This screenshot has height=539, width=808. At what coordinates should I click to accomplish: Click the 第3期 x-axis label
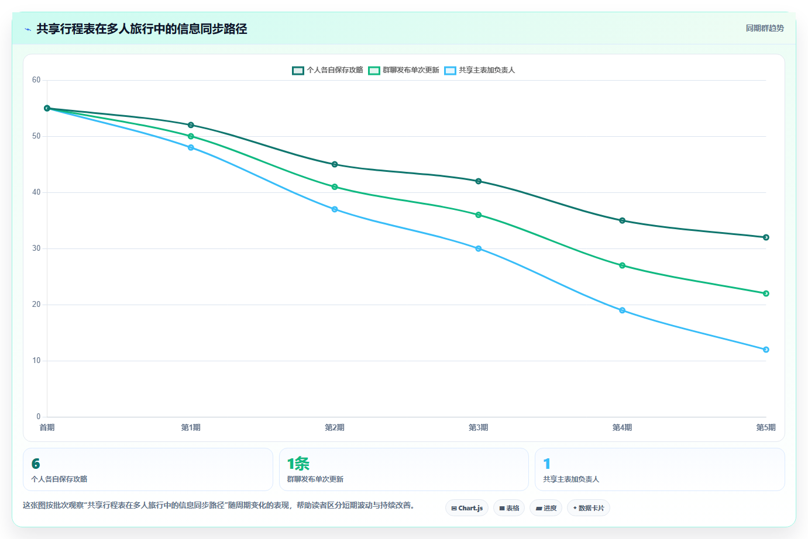pos(479,427)
